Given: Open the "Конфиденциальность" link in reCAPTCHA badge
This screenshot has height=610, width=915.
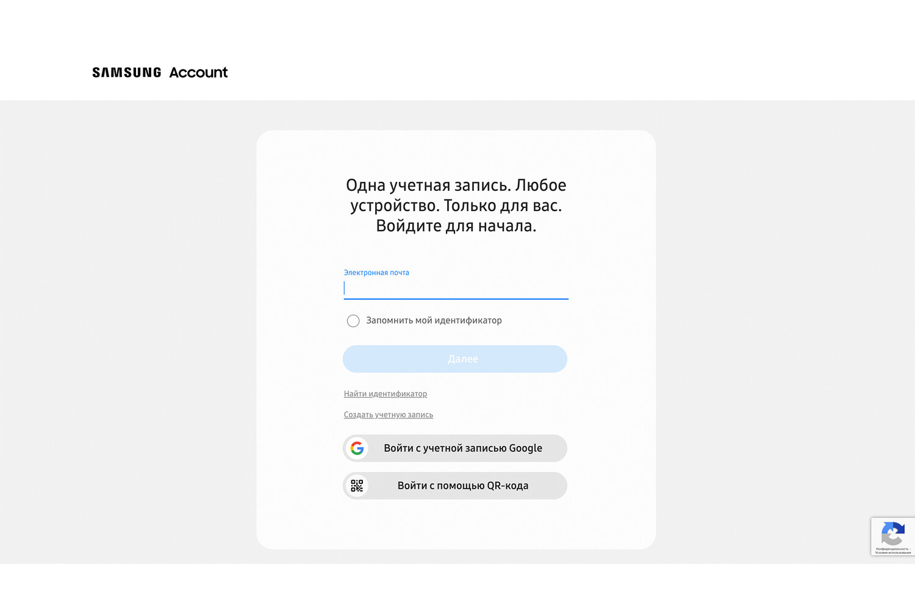Looking at the screenshot, I should pyautogui.click(x=892, y=549).
